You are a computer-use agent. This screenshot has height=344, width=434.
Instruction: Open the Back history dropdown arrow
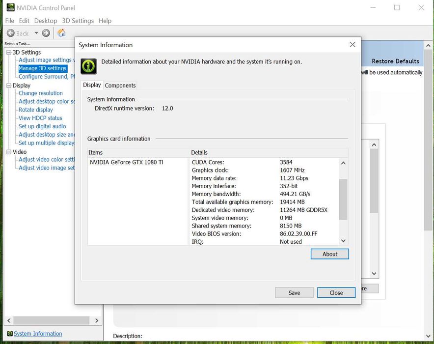(x=36, y=33)
